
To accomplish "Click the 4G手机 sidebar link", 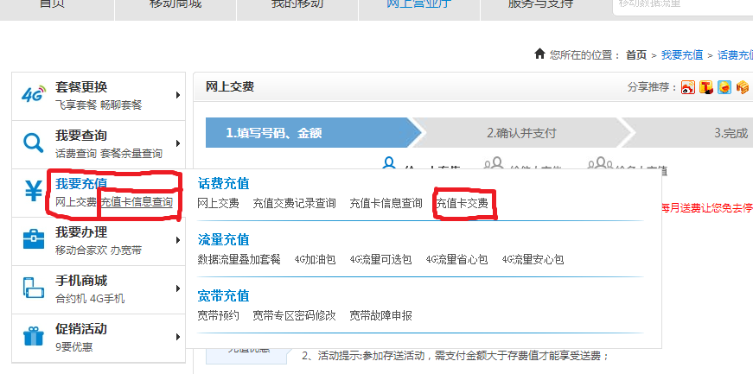I will (x=107, y=299).
